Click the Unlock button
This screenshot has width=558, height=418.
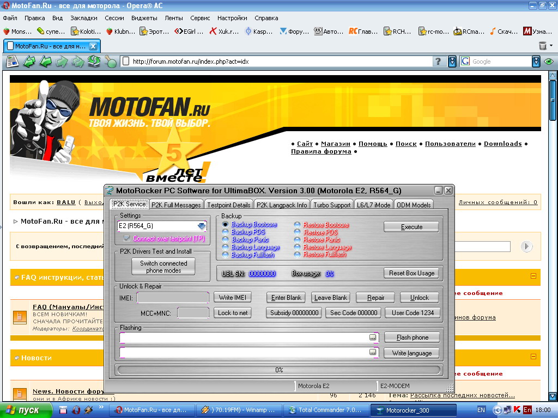pos(419,298)
